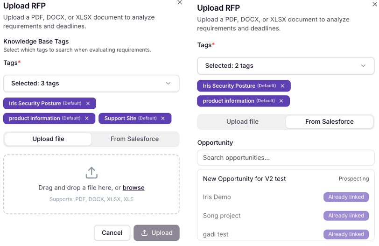Viewport: 379px width, 246px height.
Task: Close the right Upload RFP dialog
Action: tap(375, 4)
